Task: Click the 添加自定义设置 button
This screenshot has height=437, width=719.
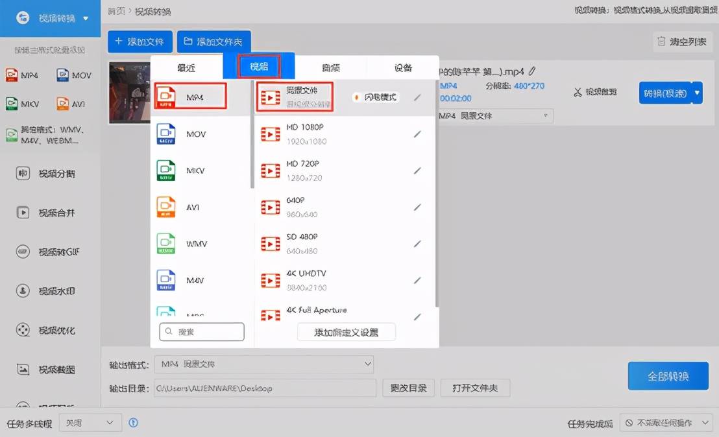Action: pyautogui.click(x=346, y=332)
